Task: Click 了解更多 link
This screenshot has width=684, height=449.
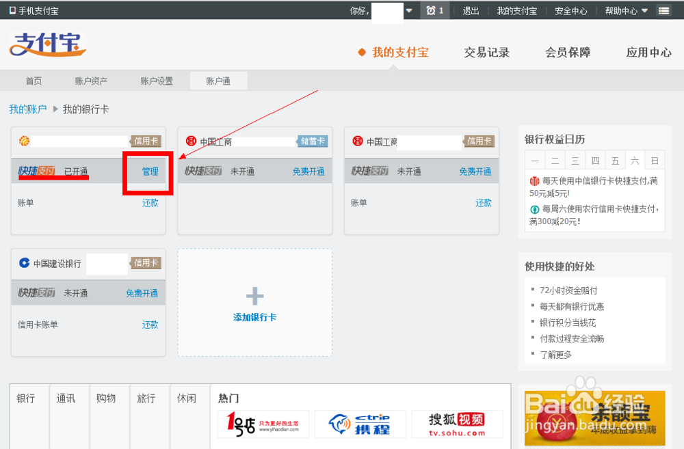Action: (555, 355)
